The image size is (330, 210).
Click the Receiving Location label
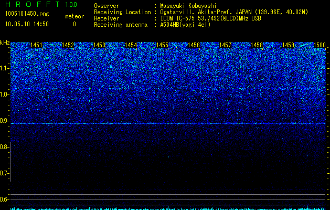(122, 12)
